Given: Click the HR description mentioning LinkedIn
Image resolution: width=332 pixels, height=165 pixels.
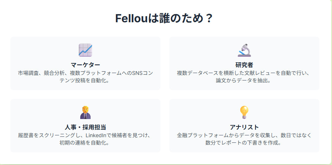Looking at the screenshot, I should click(x=85, y=135).
